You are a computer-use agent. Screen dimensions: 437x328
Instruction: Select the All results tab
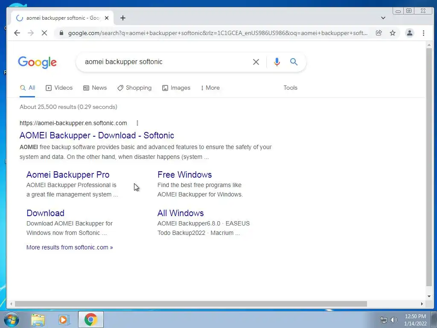pyautogui.click(x=28, y=88)
